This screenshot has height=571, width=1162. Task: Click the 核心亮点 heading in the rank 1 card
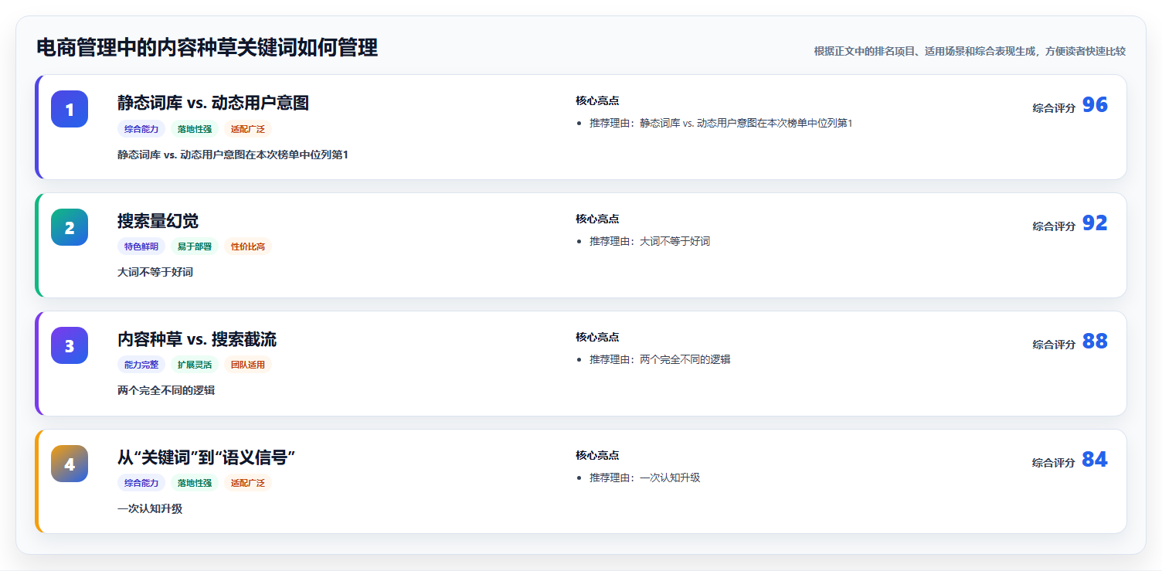click(x=597, y=100)
